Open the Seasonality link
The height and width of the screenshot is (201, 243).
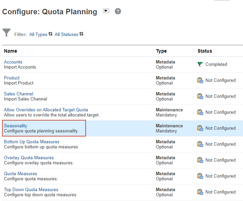(x=16, y=126)
